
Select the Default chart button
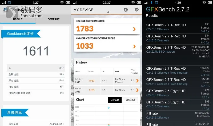pos(115,100)
